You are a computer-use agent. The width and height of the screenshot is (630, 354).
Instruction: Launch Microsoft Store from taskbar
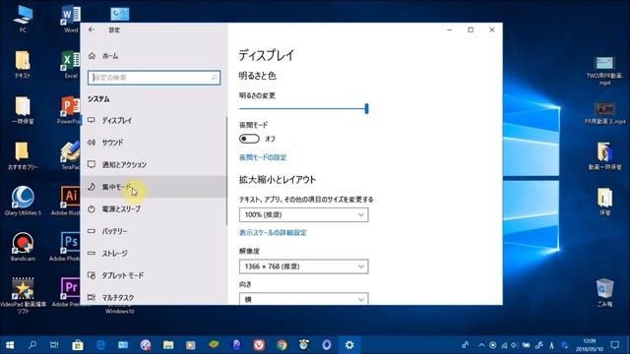pyautogui.click(x=78, y=345)
